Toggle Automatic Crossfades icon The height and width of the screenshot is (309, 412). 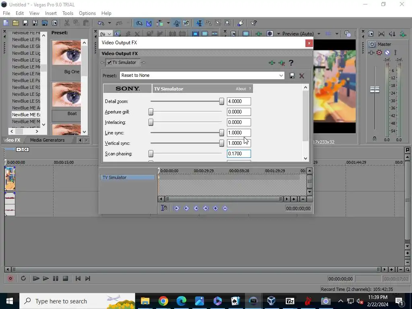pyautogui.click(x=149, y=23)
